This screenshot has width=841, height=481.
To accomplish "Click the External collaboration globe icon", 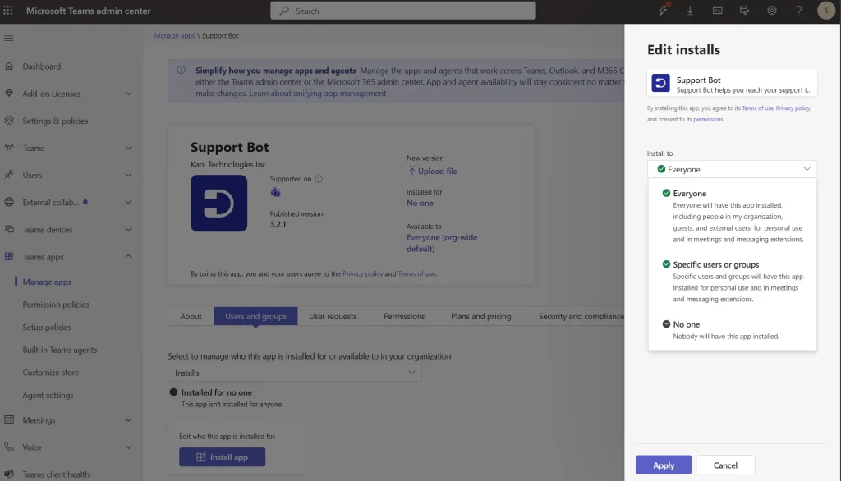I will coord(9,202).
